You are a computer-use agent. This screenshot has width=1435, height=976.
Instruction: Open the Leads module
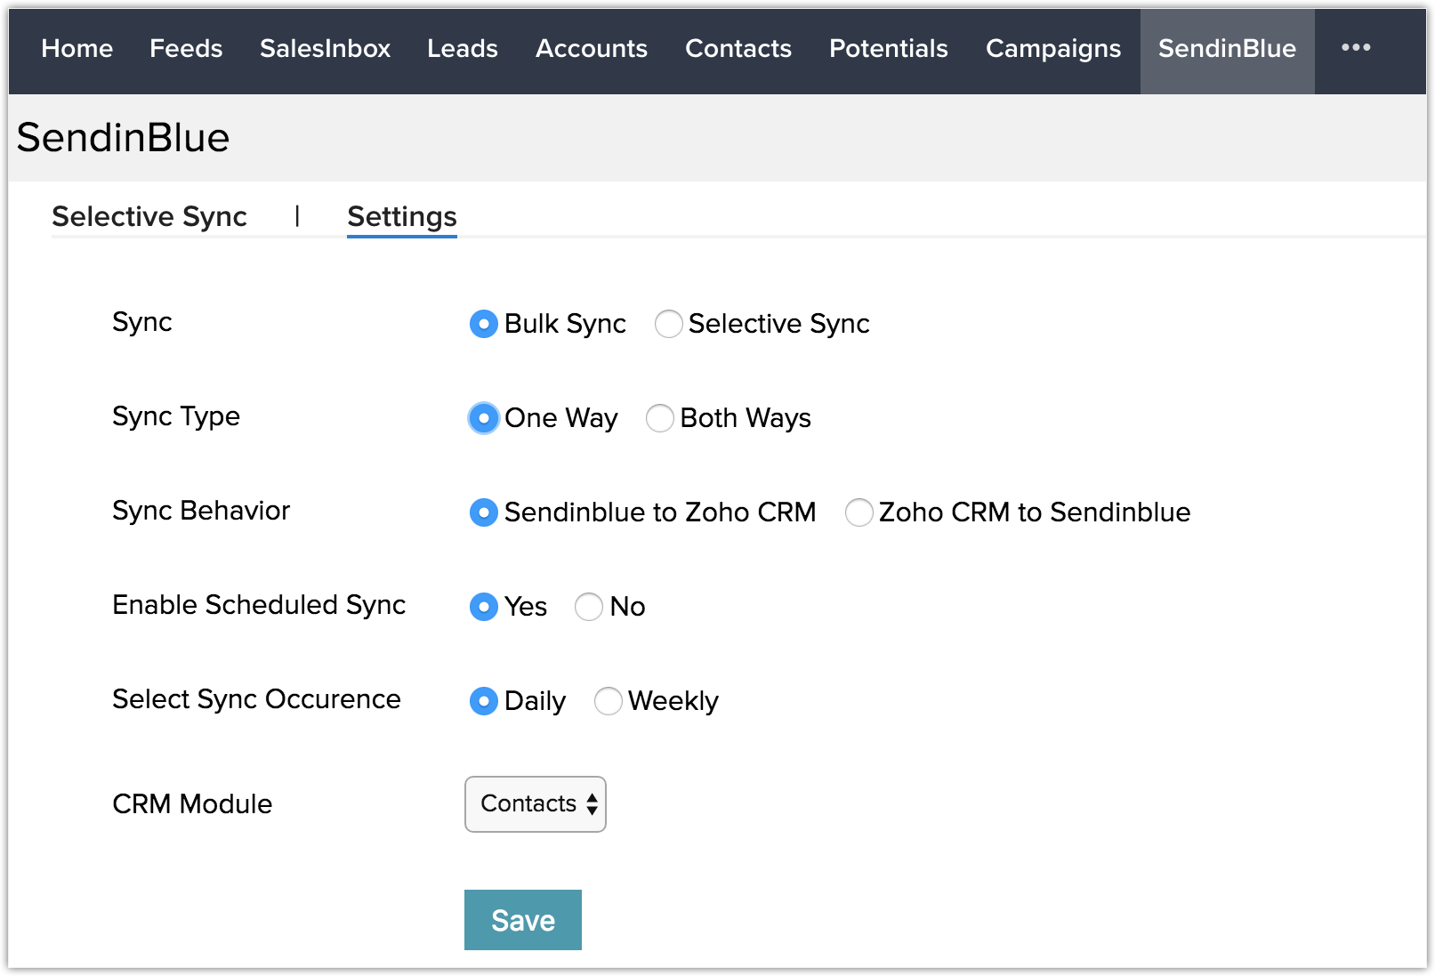pyautogui.click(x=463, y=48)
